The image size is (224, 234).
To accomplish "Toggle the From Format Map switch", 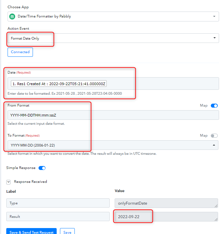I will point(214,106).
